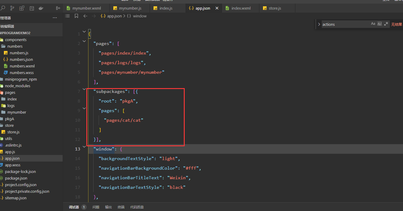Close the app.json editor tab
Image resolution: width=403 pixels, height=211 pixels.
217,8
